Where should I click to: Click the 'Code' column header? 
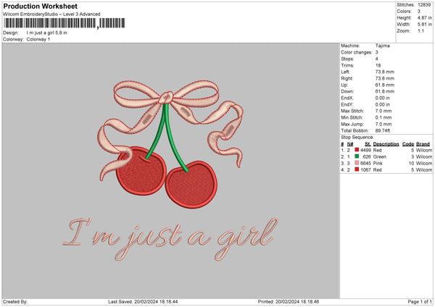coord(408,144)
